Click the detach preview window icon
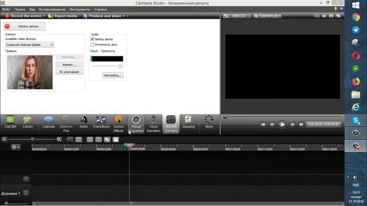Viewport: 367px width, 206px height. coord(338,15)
